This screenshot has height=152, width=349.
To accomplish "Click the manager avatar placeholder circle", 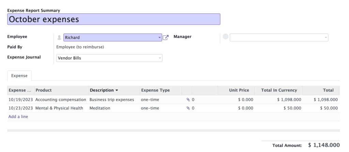I will pyautogui.click(x=226, y=37).
